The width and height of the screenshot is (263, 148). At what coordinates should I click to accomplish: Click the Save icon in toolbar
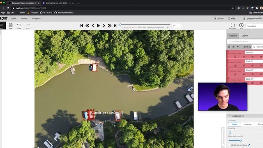point(11,25)
